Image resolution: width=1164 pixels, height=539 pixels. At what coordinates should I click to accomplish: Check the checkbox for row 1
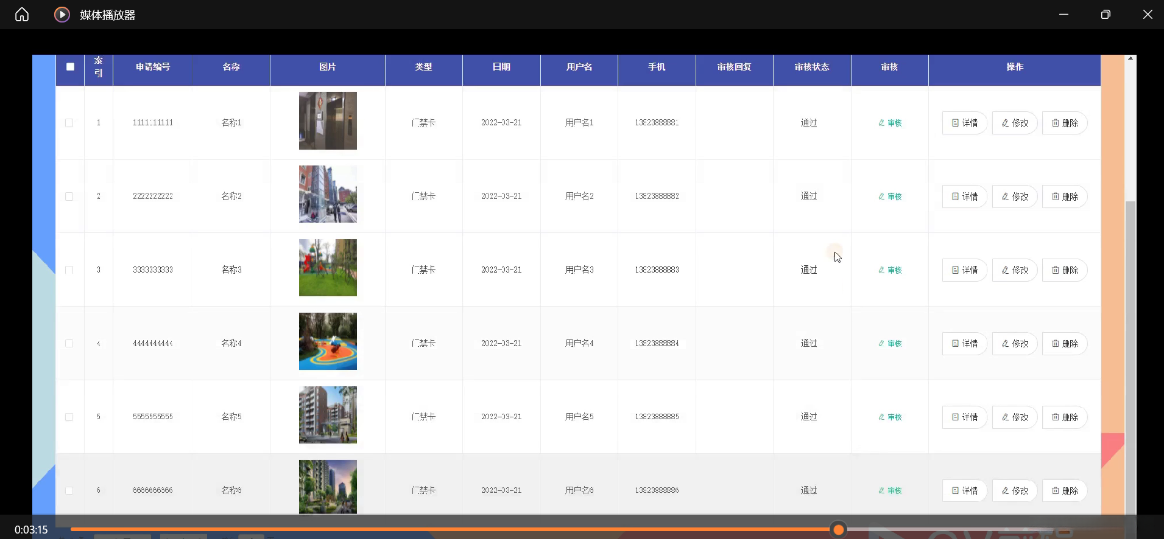pos(69,123)
